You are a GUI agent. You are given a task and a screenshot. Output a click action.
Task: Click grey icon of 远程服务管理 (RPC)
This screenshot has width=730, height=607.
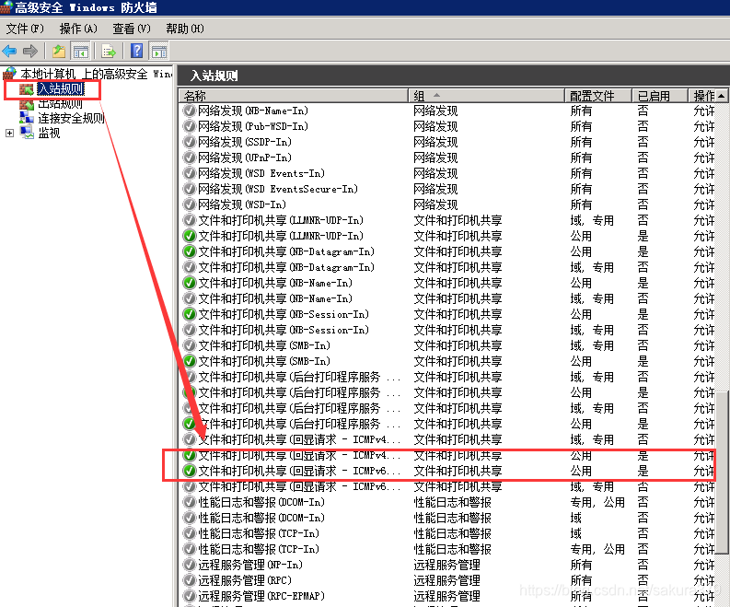[x=189, y=580]
